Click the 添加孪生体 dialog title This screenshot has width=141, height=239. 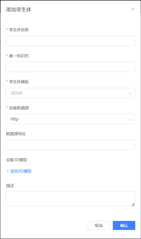tap(19, 10)
